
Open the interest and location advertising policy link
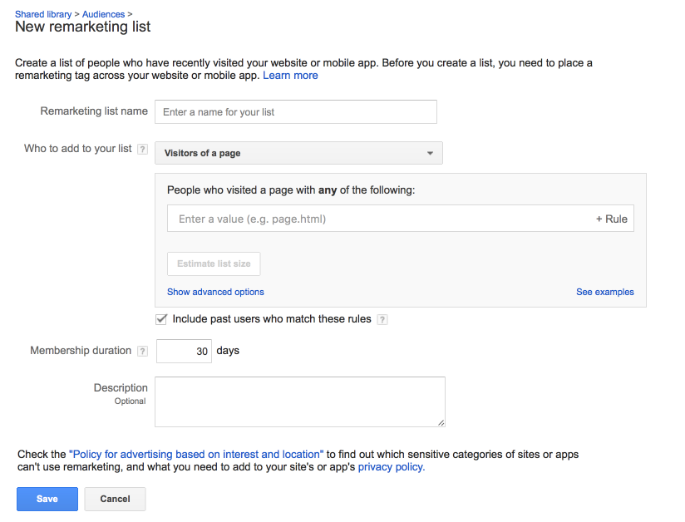point(196,455)
